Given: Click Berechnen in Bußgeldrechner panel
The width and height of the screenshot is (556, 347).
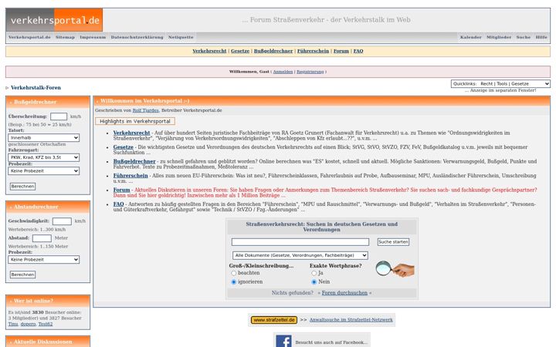Looking at the screenshot, I should tap(22, 187).
